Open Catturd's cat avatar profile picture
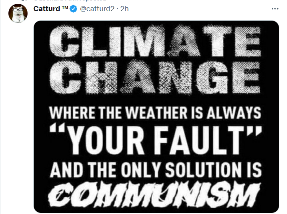Screen dimensions: 287x214 (18, 13)
